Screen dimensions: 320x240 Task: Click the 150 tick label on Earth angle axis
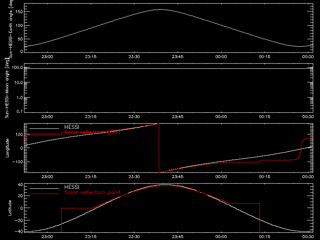[19, 12]
